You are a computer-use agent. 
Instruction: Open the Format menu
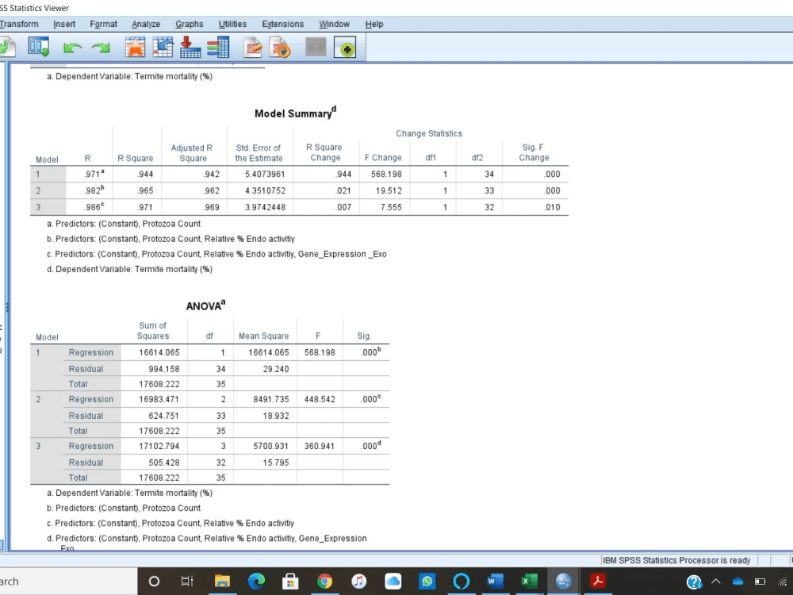pyautogui.click(x=104, y=24)
